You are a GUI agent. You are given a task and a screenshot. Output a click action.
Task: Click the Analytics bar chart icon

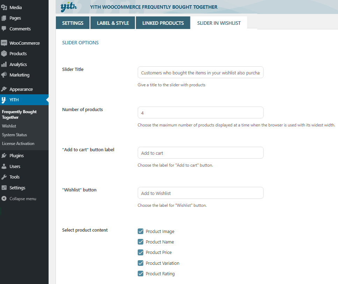4,64
